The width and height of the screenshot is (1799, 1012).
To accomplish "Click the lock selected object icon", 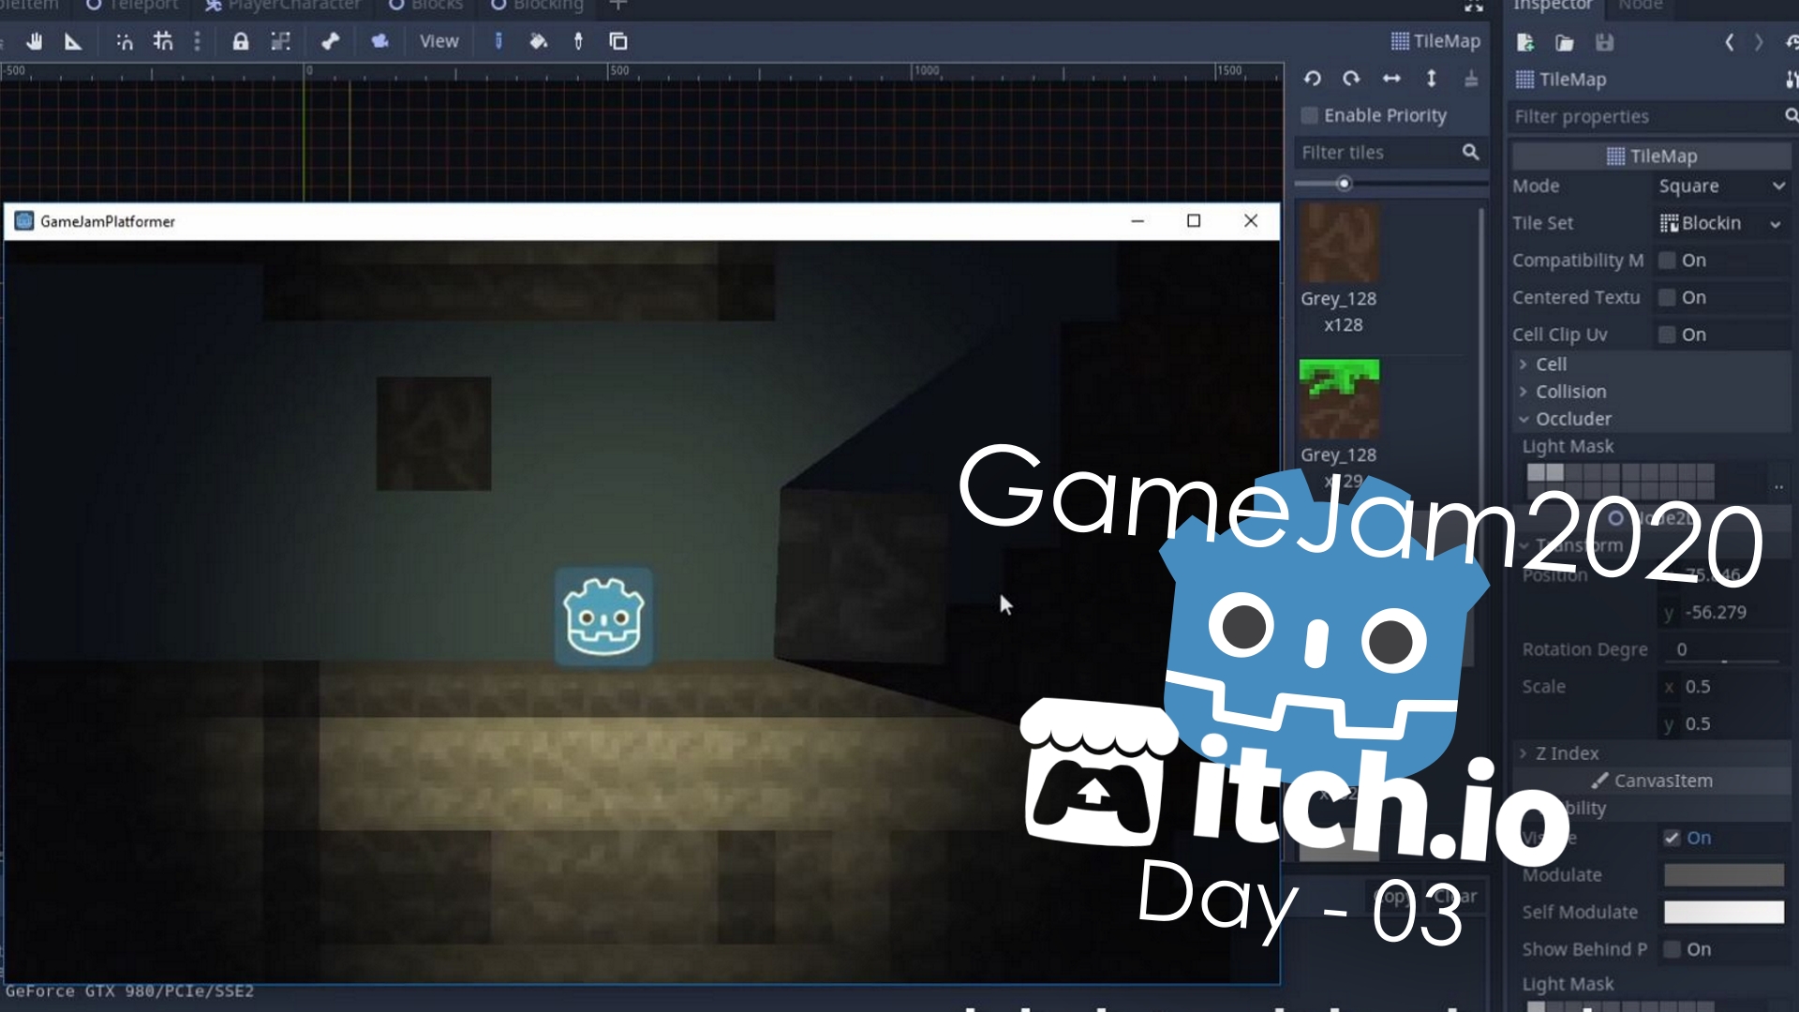I will click(241, 41).
